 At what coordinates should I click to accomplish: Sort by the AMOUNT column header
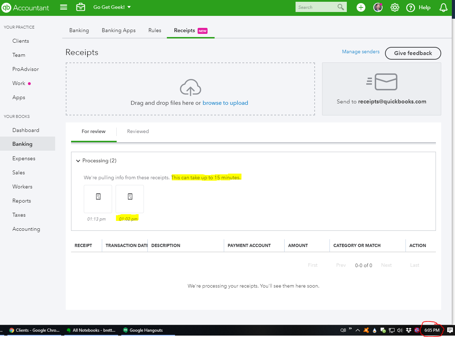click(x=298, y=245)
